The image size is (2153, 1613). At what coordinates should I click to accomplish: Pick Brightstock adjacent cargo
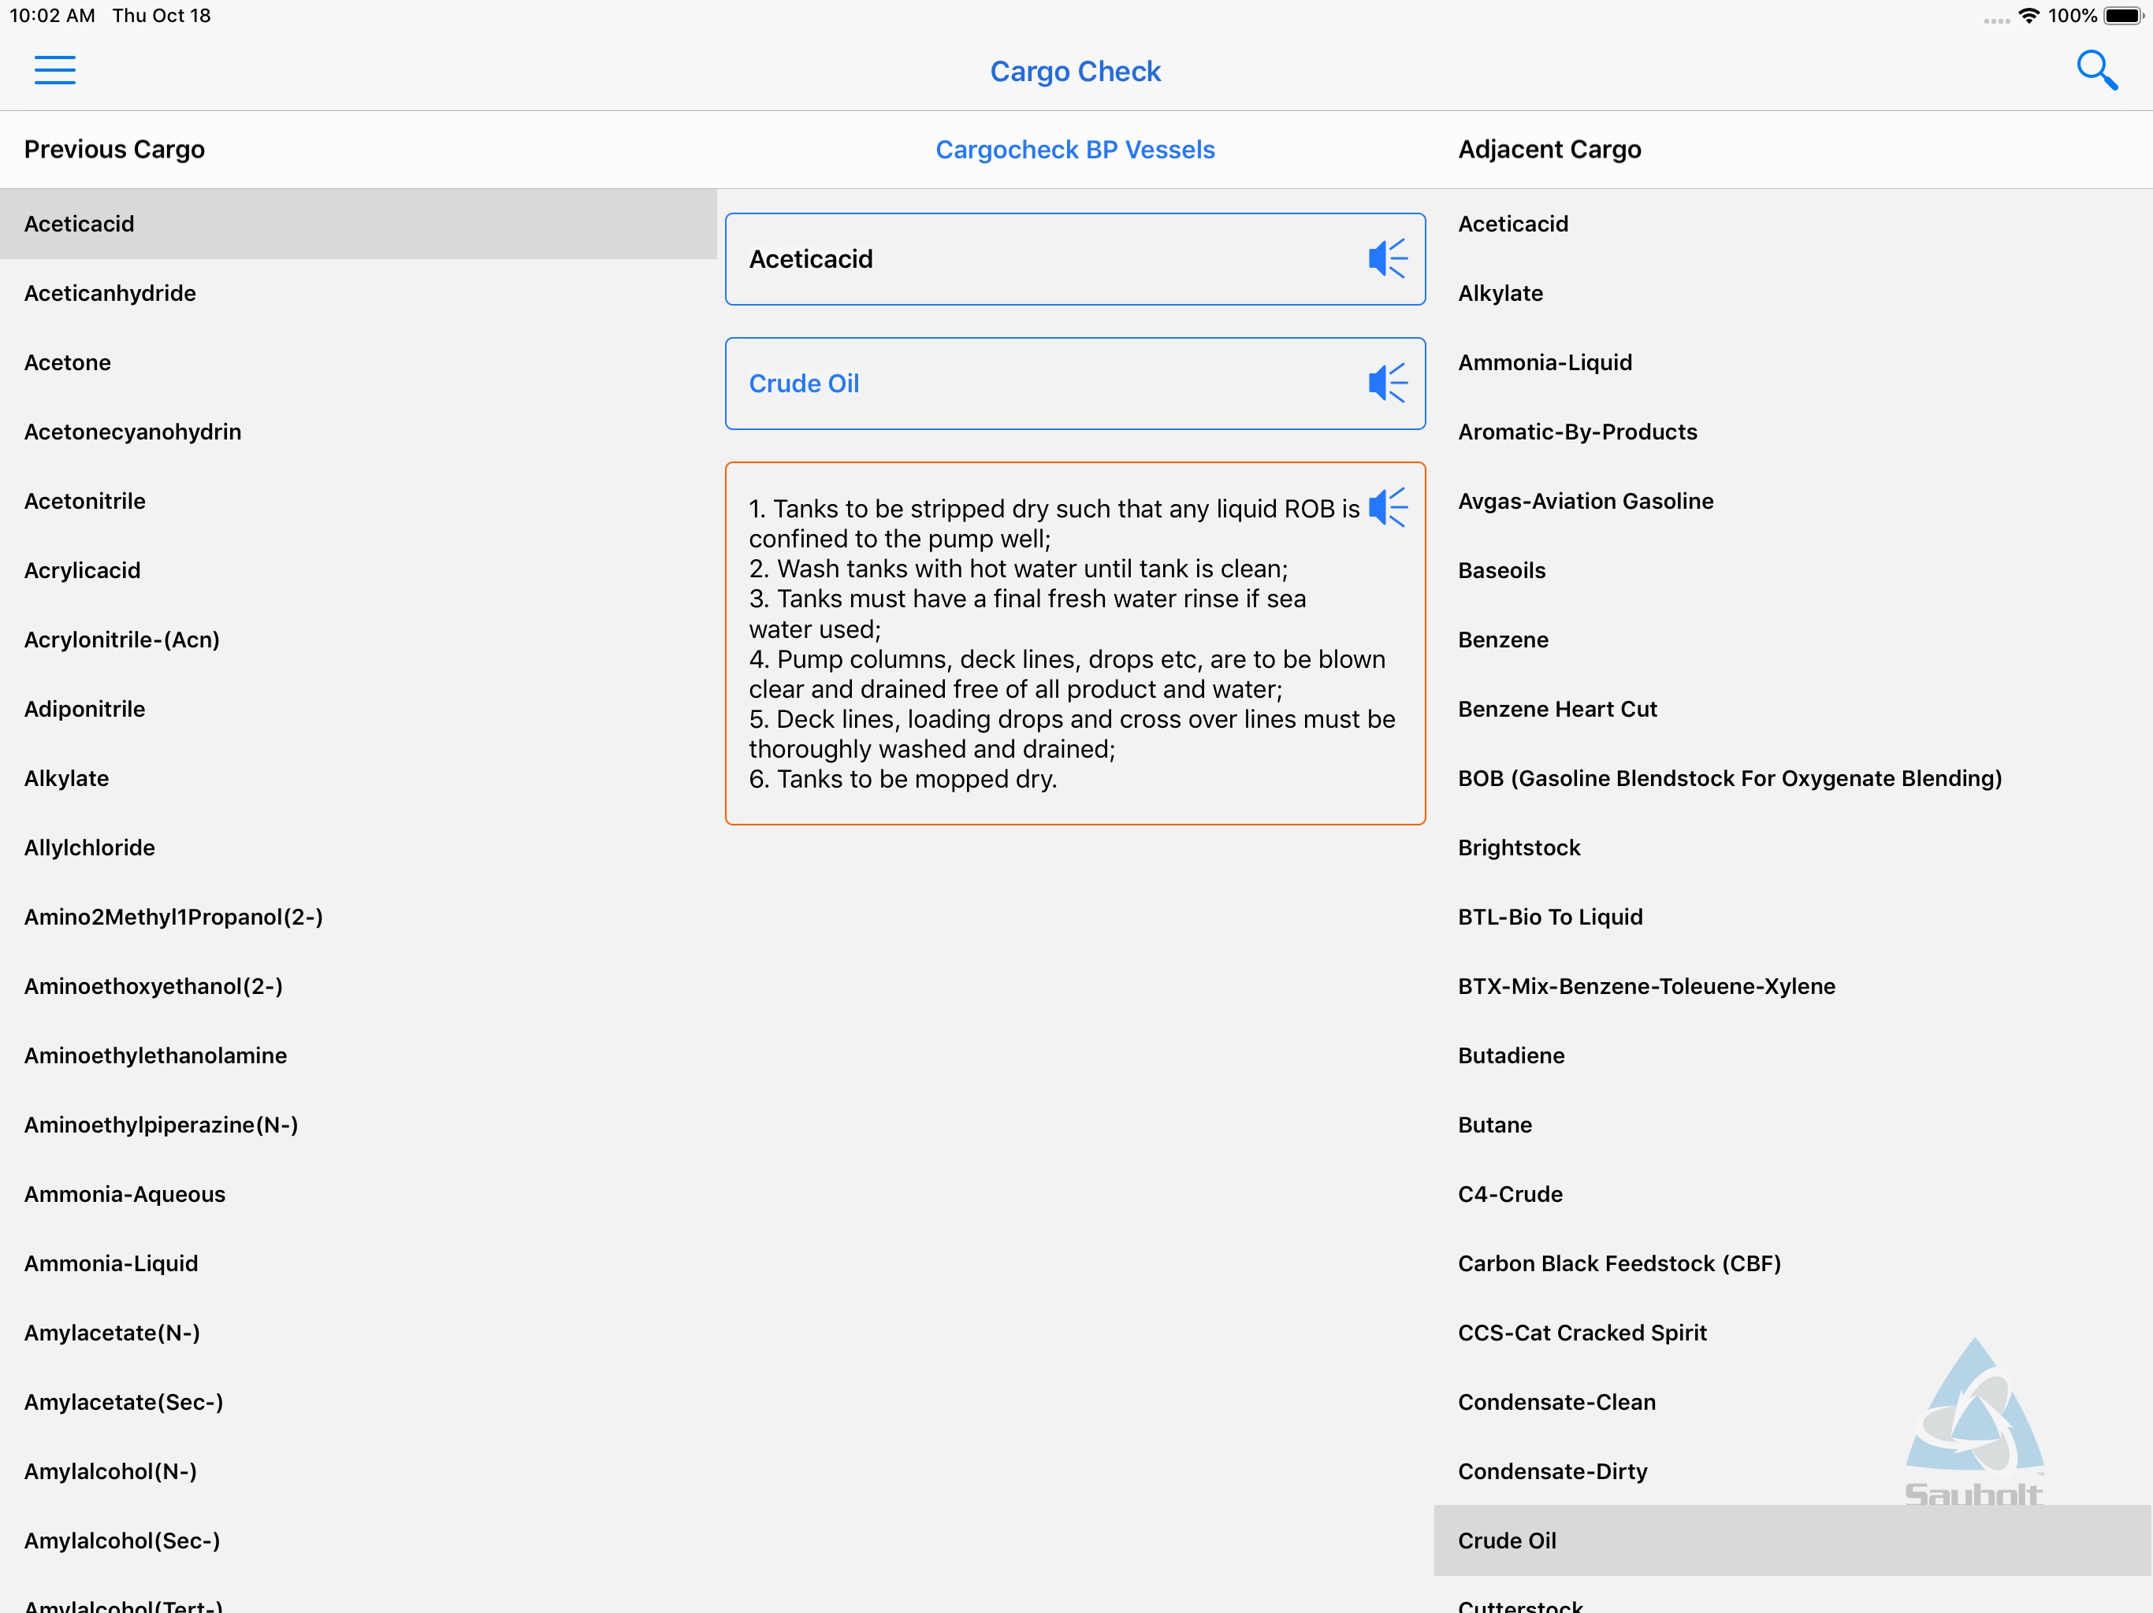tap(1793, 847)
